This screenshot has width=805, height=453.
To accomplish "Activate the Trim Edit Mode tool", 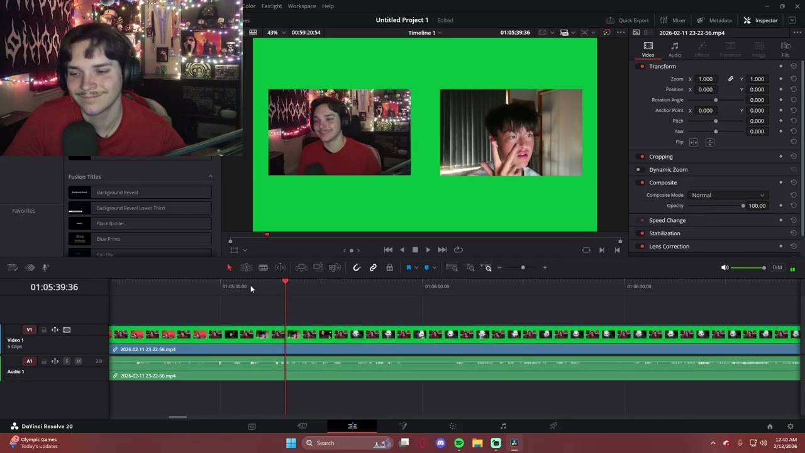I will pyautogui.click(x=247, y=267).
